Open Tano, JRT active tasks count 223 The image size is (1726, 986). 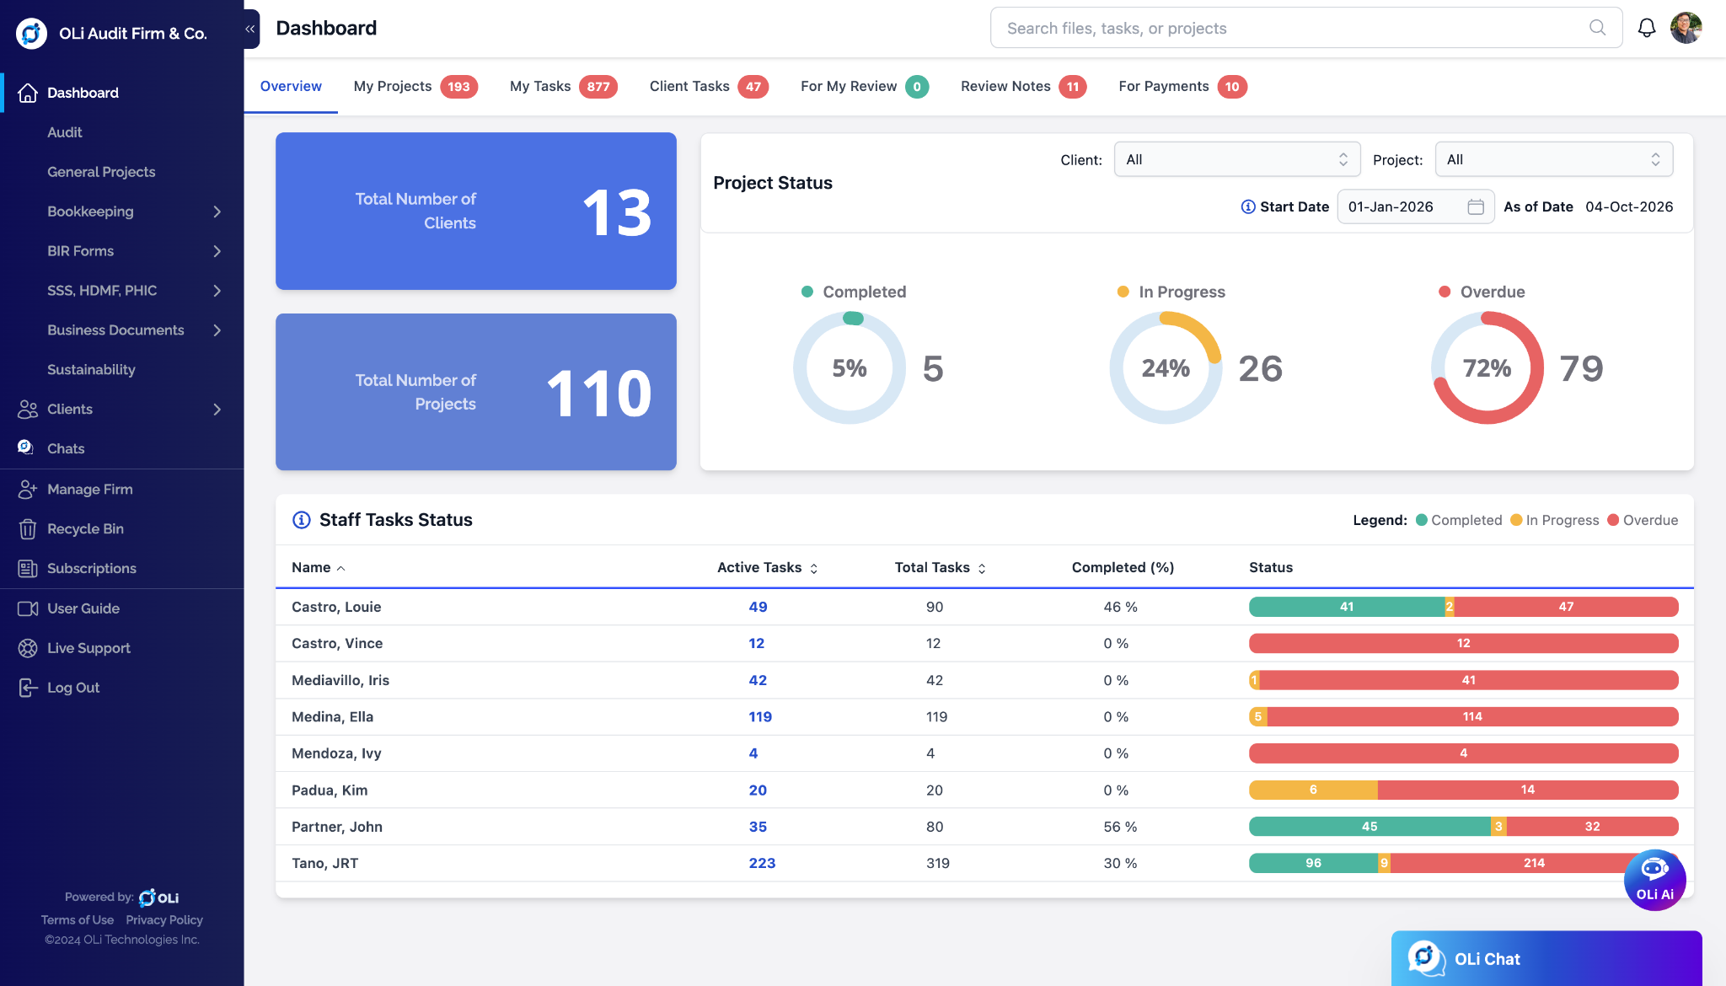(x=762, y=863)
